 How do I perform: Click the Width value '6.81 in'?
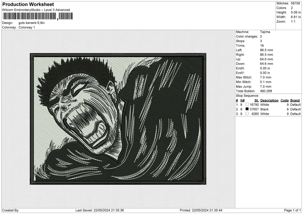(x=296, y=17)
